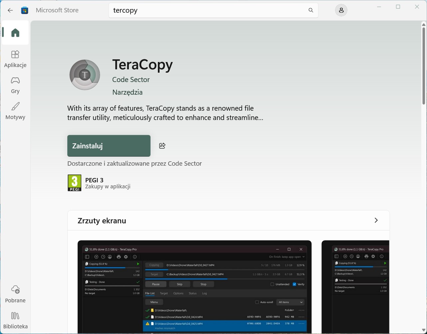Share the TeraCopy app via share icon
The image size is (427, 334).
[x=162, y=146]
